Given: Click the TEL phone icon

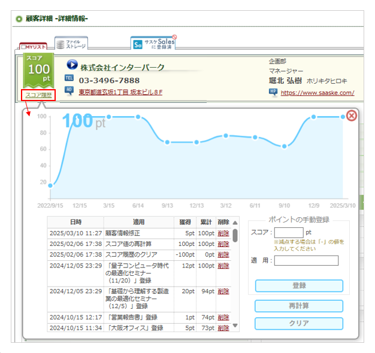Looking at the screenshot, I should click(69, 79).
